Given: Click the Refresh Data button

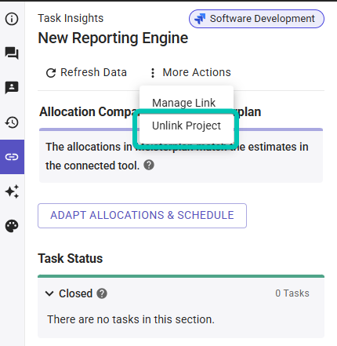Looking at the screenshot, I should (x=86, y=72).
